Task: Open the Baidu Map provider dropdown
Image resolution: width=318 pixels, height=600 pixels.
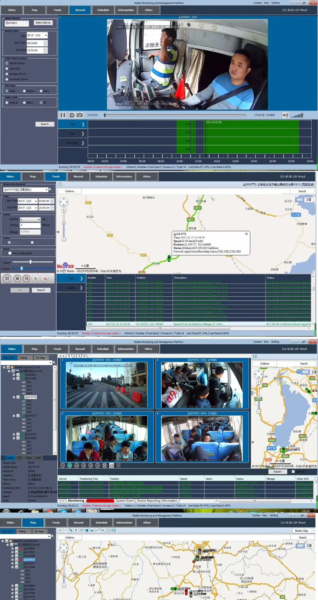Action: pos(313,531)
